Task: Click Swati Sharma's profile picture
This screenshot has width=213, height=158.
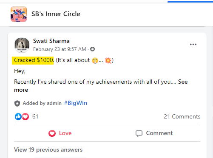Action: [x=22, y=45]
